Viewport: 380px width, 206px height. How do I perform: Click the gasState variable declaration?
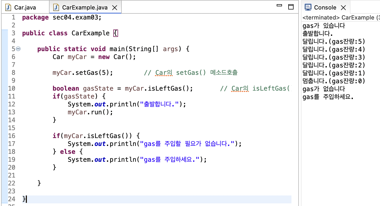(98, 89)
